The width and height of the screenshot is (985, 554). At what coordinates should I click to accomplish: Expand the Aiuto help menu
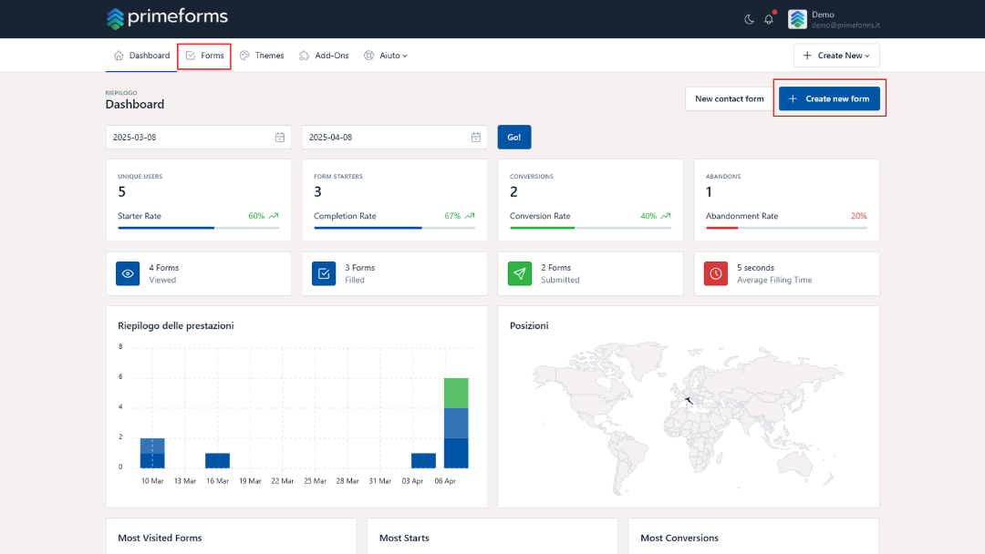pos(386,56)
